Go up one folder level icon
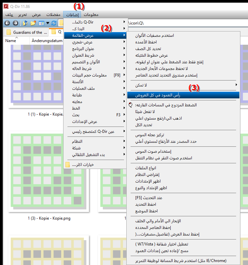This screenshot has height=265, width=248. tap(25, 23)
